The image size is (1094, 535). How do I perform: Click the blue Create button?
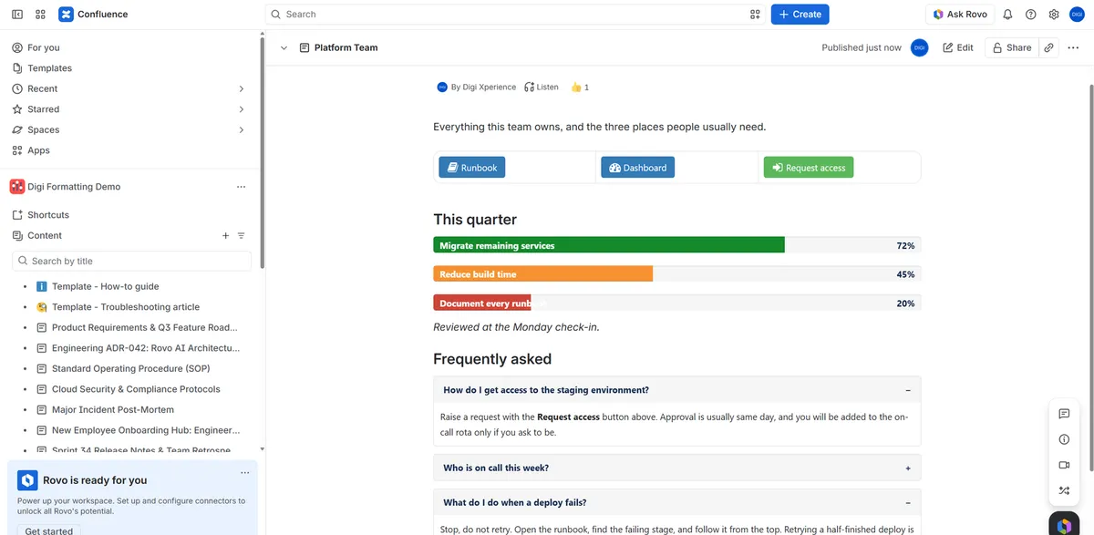(x=800, y=15)
